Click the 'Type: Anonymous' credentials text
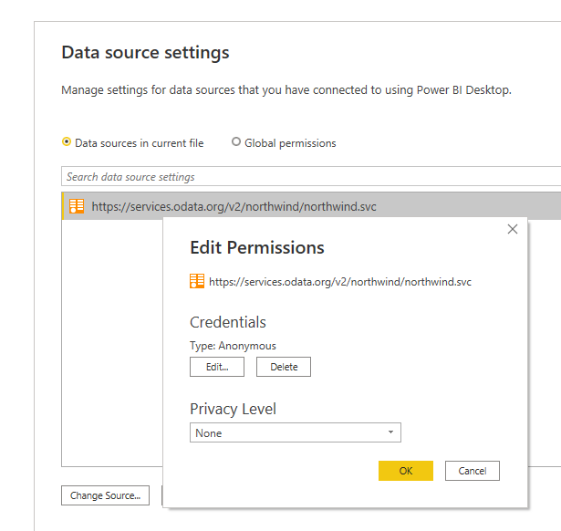Viewport: 561px width, 531px height. [233, 346]
